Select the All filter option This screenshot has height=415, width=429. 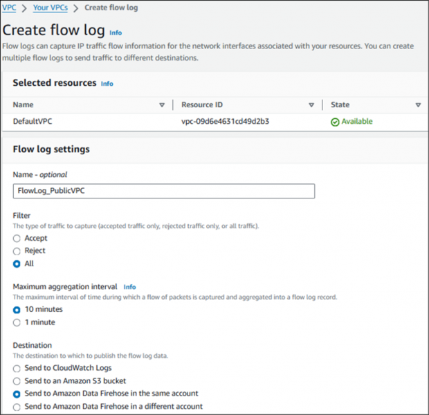tap(17, 264)
